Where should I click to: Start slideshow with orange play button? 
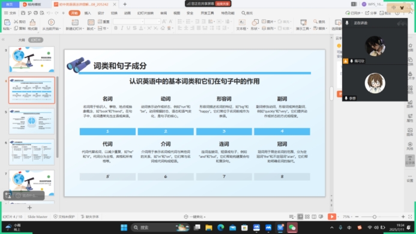(331, 217)
